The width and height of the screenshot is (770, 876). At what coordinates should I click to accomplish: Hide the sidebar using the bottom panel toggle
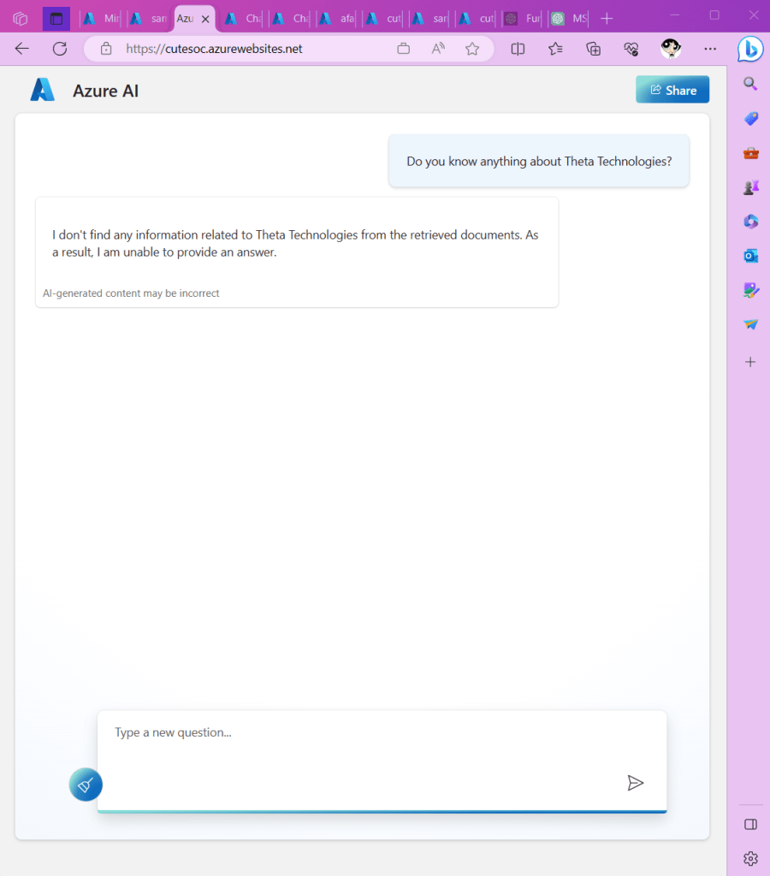(x=750, y=825)
